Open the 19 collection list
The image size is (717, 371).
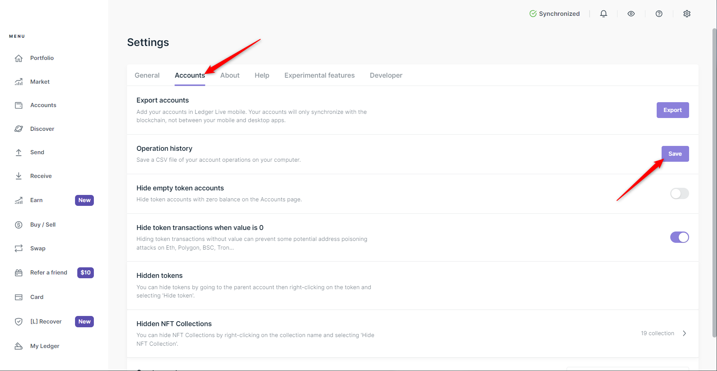657,333
